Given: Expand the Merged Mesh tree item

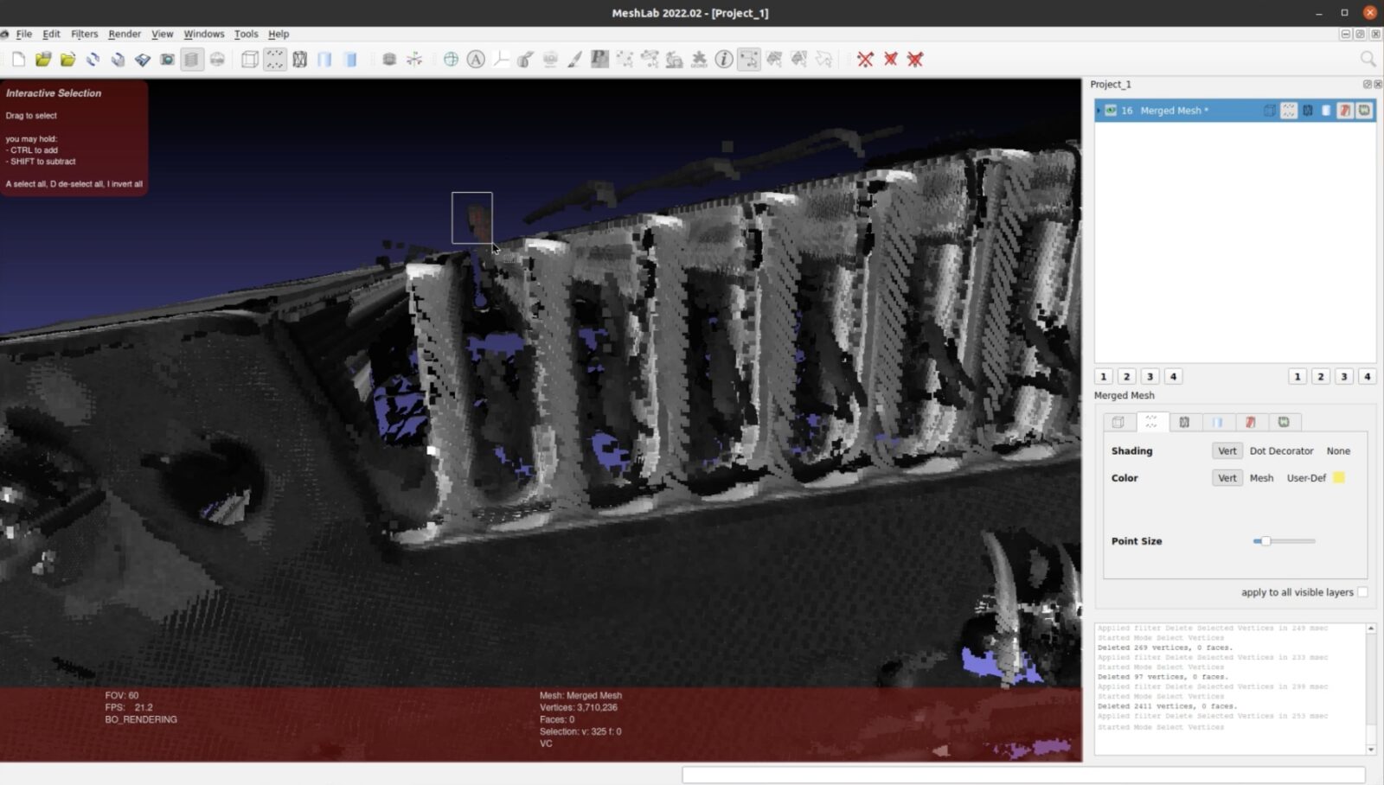Looking at the screenshot, I should tap(1097, 111).
